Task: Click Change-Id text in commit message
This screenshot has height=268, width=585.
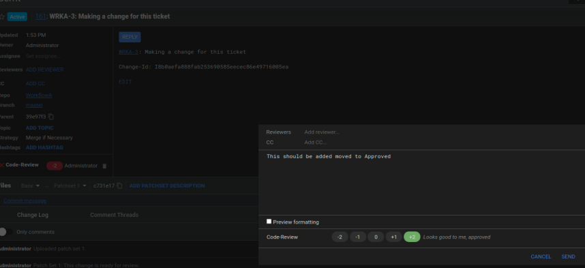Action: (x=203, y=67)
